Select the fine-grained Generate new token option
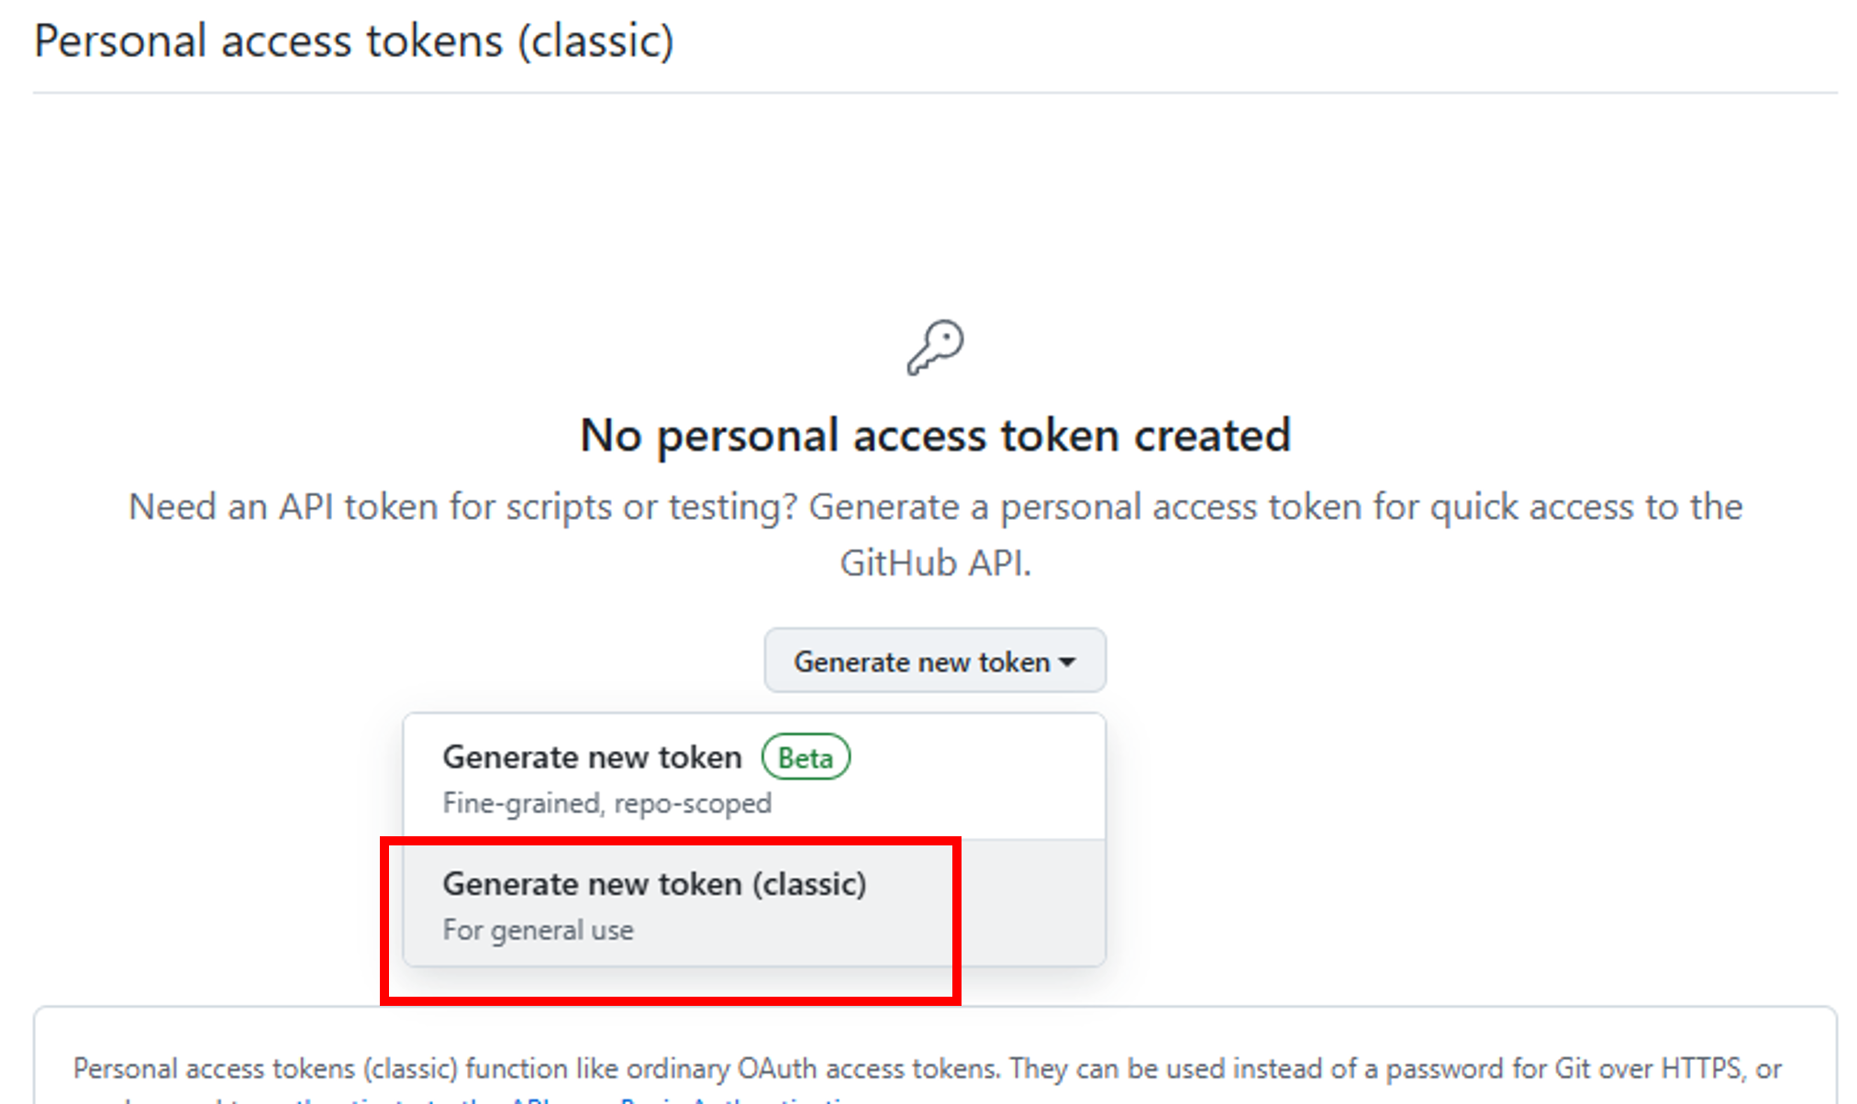Image resolution: width=1857 pixels, height=1104 pixels. tap(754, 777)
